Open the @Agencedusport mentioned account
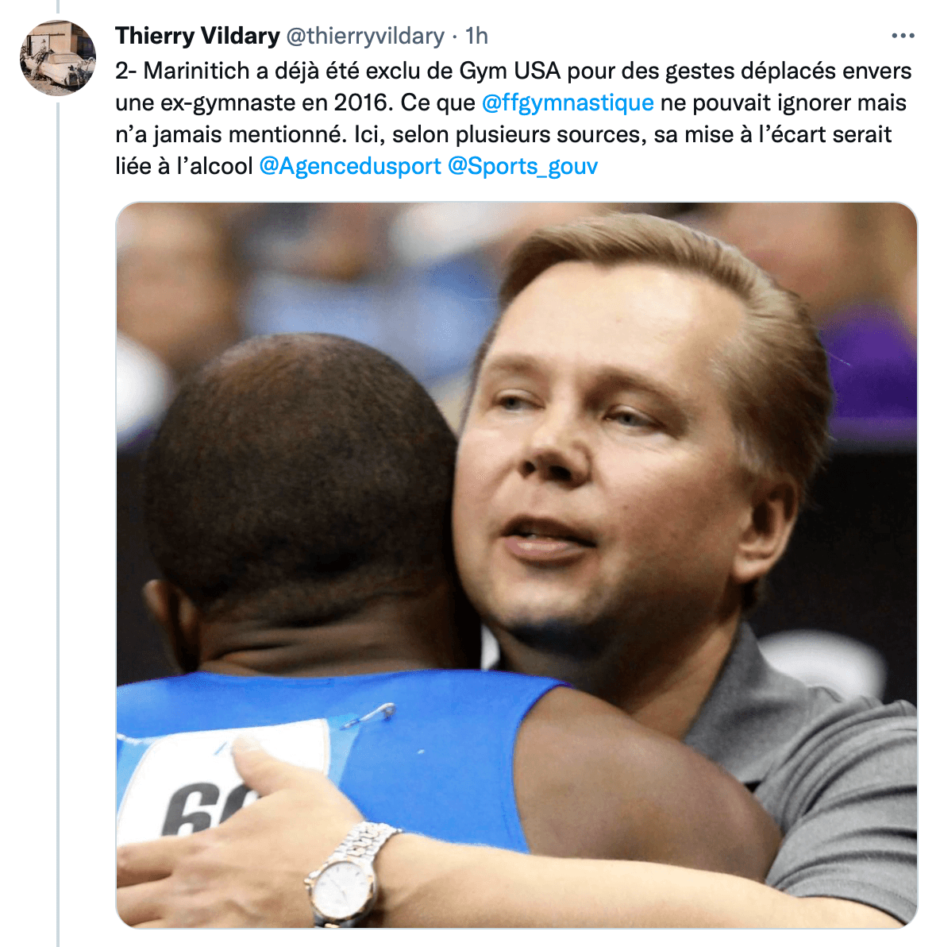 coord(350,166)
